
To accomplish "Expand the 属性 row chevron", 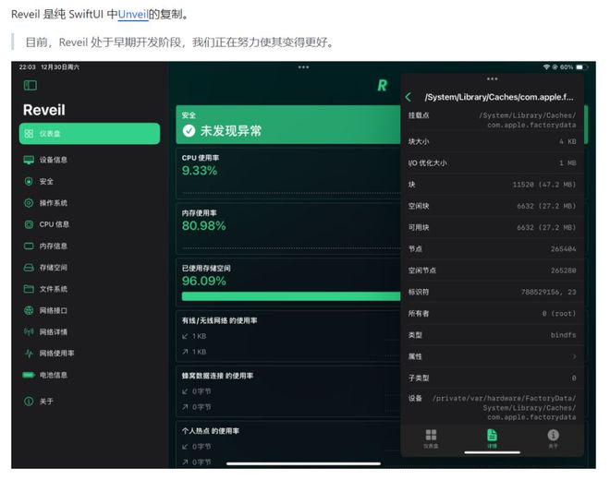I will coord(574,355).
